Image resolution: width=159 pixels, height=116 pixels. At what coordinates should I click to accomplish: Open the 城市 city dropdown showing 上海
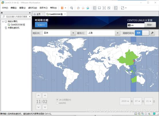tap(104, 33)
